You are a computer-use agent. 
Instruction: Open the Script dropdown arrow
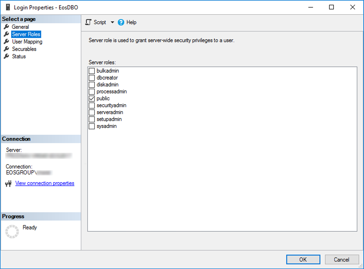[112, 22]
